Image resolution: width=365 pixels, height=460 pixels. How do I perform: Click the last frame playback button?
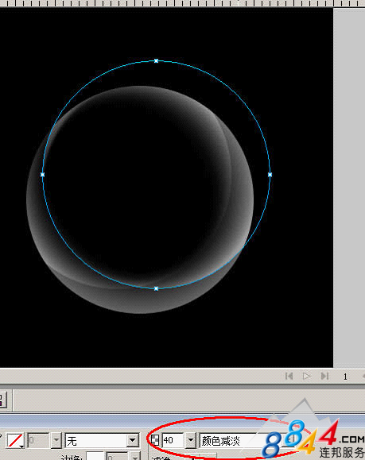tap(324, 376)
